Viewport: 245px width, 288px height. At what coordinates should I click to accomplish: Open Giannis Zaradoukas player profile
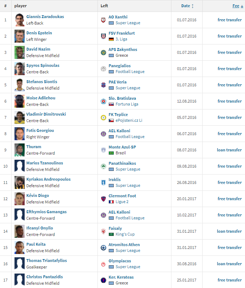coord(45,17)
